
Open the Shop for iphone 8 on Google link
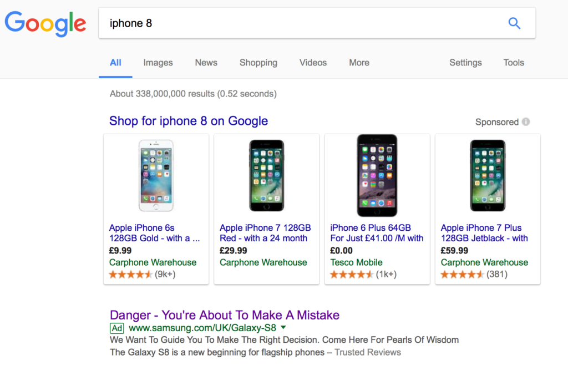pos(189,121)
